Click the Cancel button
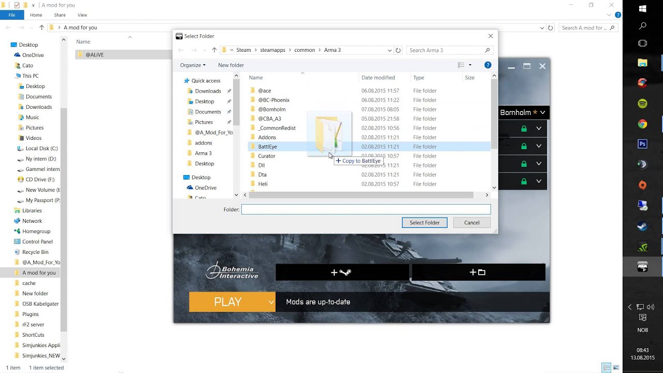 click(472, 223)
